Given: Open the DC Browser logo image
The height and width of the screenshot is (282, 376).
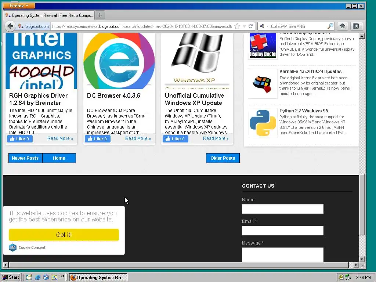Looking at the screenshot, I should coord(119,61).
